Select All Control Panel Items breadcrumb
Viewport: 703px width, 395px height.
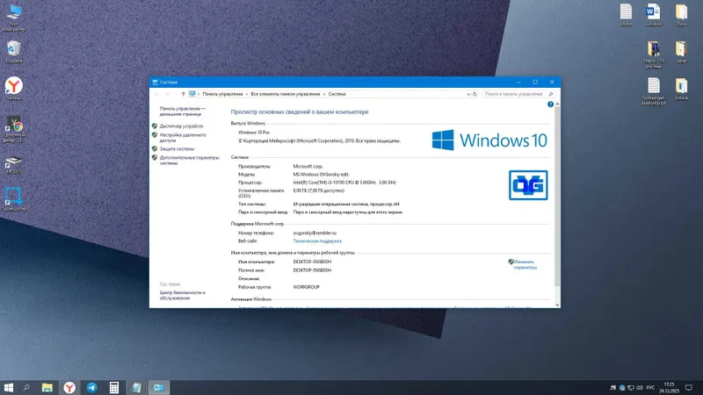[x=285, y=94]
